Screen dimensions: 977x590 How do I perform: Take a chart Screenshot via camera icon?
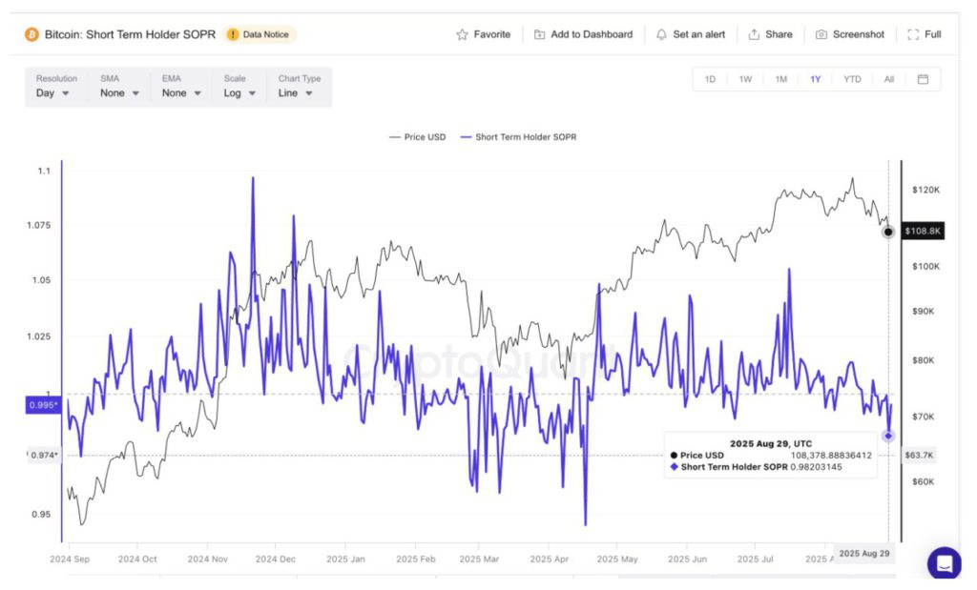point(821,34)
